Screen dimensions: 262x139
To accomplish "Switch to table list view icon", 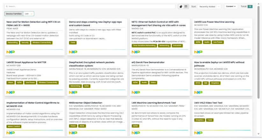I will tap(186, 6).
